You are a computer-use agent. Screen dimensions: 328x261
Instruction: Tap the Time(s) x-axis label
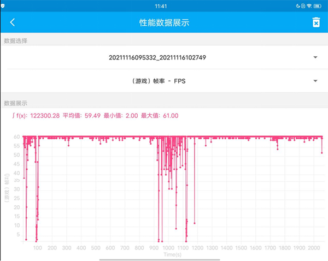point(172,254)
